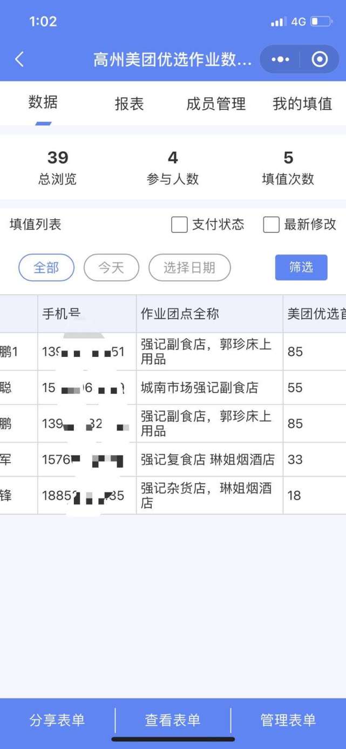Tap the 4 参与人数 statistic
Viewport: 346px width, 749px height.
[x=173, y=168]
